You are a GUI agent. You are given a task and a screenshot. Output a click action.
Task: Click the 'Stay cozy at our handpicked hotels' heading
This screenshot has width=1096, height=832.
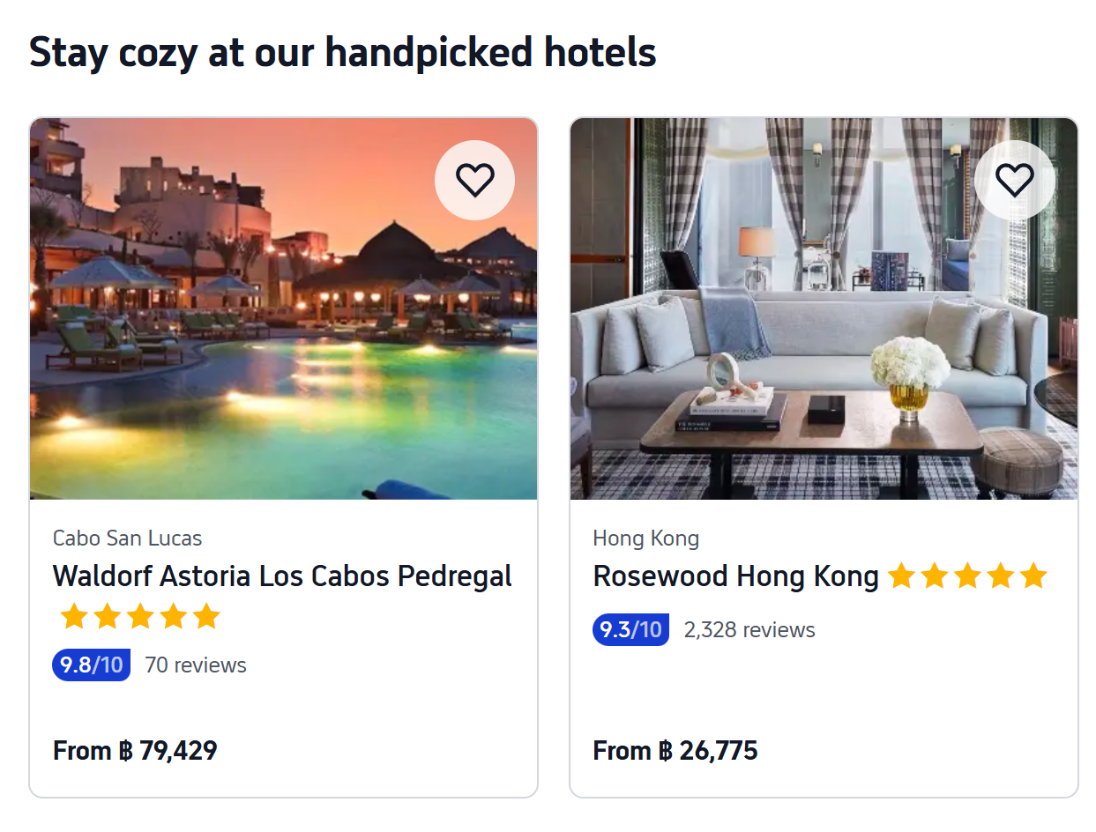pos(342,53)
